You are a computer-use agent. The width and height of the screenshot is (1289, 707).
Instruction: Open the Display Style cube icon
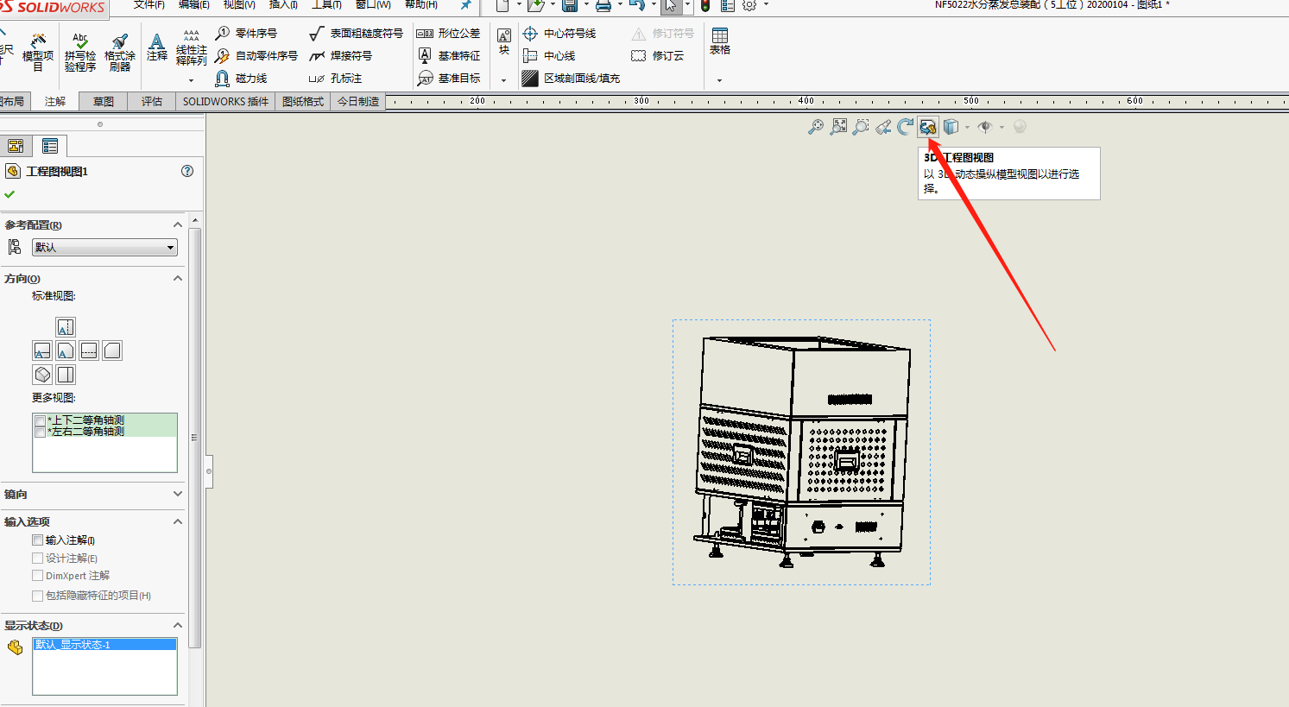(951, 127)
